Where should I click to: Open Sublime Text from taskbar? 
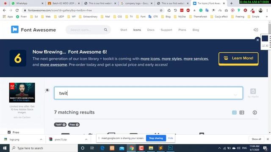[160, 148]
